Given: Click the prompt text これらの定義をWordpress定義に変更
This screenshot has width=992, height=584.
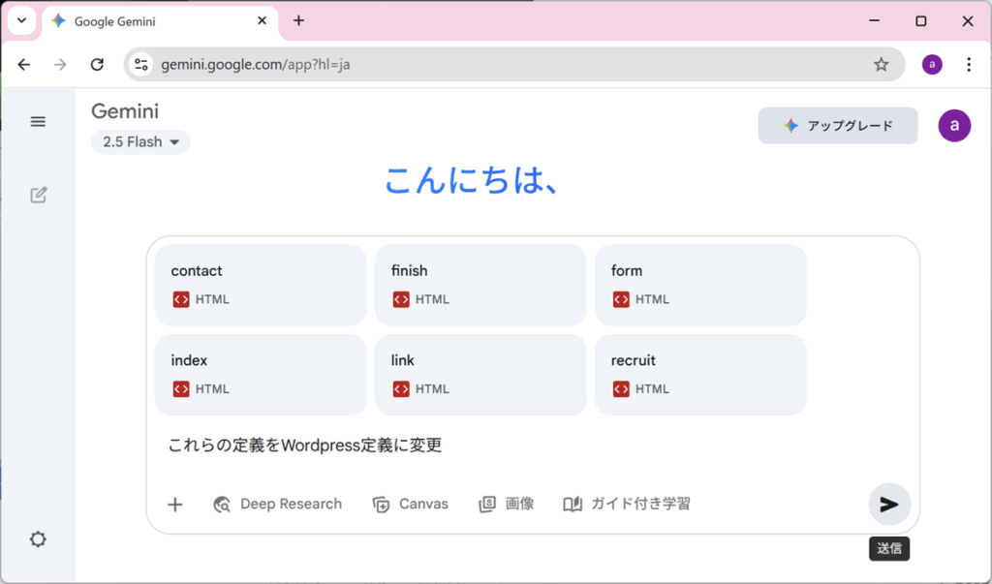Looking at the screenshot, I should point(305,446).
